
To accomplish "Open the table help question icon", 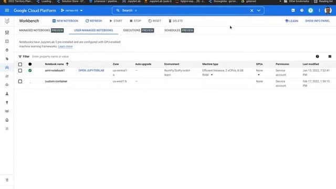I will (317, 56).
